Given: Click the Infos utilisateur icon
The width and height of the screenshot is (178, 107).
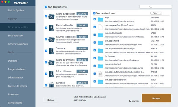Looking at the screenshot, I should pos(51,74).
